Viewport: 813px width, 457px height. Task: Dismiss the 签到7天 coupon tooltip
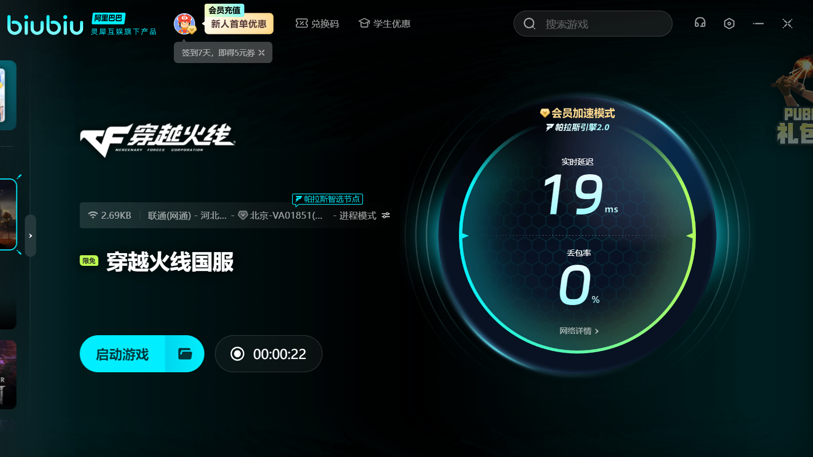(x=262, y=52)
